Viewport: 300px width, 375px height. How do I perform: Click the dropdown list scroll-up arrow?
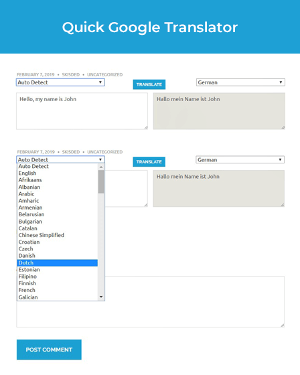click(x=101, y=167)
